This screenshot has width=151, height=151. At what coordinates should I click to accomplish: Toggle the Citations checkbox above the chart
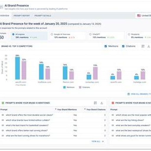tap(123, 46)
